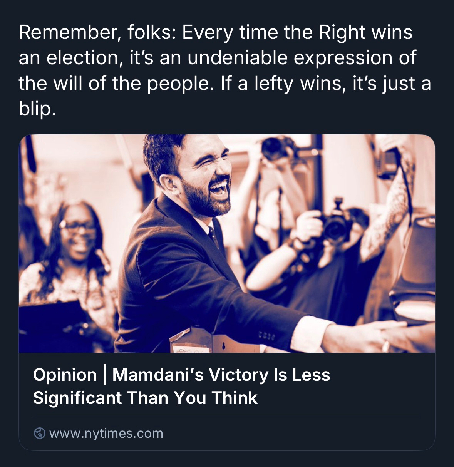Open the www.nytimes.com domain link
This screenshot has width=454, height=467.
(106, 434)
